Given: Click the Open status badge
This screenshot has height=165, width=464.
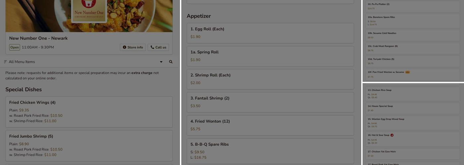Looking at the screenshot, I should click(x=15, y=48).
